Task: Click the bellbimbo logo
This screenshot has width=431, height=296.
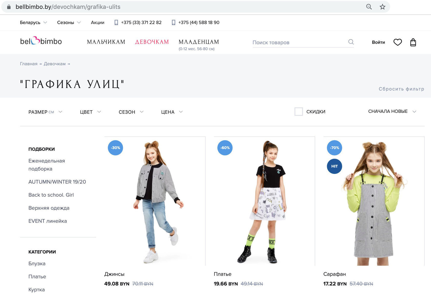Action: tap(41, 41)
